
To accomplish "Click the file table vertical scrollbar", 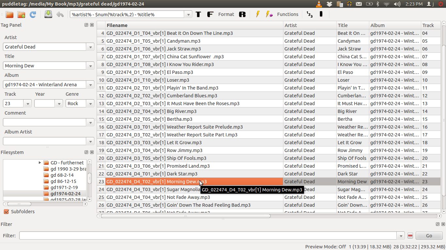I will 443,120.
